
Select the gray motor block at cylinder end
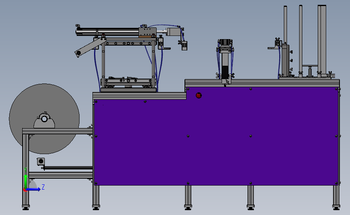(174, 32)
